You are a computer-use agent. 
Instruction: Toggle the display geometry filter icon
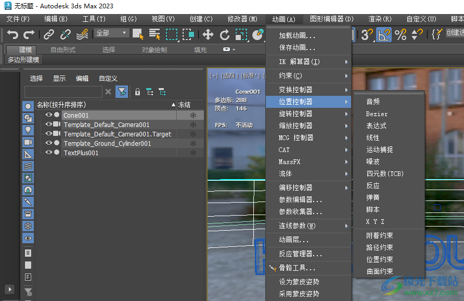pyautogui.click(x=28, y=106)
